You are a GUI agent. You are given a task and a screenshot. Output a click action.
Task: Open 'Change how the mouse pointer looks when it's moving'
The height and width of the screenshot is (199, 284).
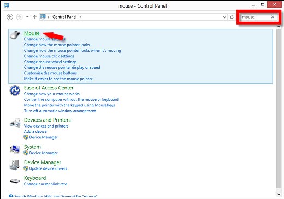(x=72, y=50)
